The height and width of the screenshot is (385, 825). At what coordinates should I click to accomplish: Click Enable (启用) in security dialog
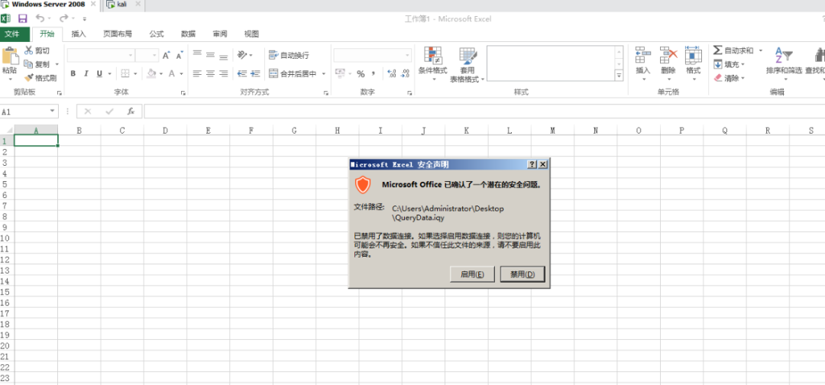click(x=472, y=274)
